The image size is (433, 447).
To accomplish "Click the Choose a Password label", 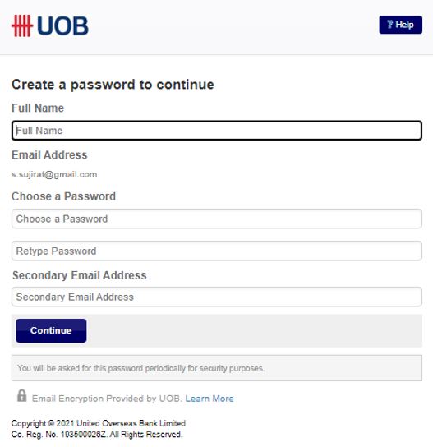I will (x=63, y=196).
